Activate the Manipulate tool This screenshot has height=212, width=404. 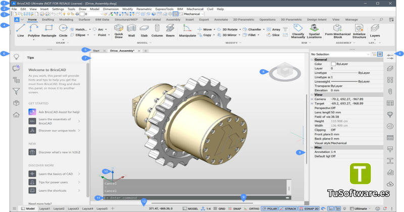pyautogui.click(x=187, y=31)
